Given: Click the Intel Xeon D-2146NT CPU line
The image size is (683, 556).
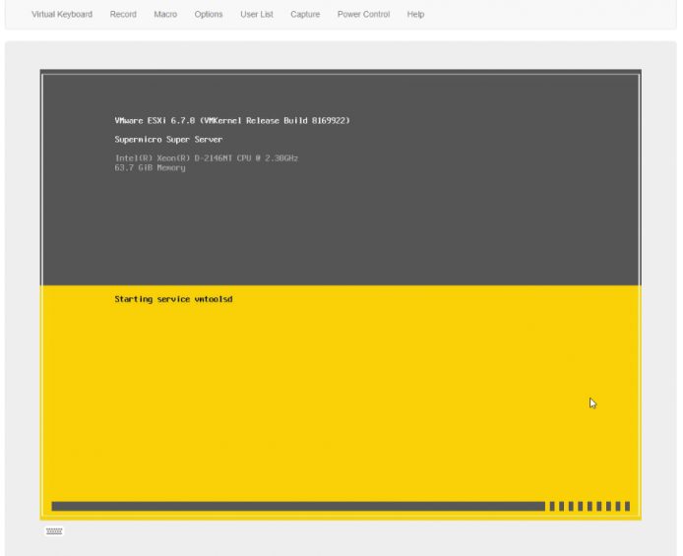Looking at the screenshot, I should [207, 158].
